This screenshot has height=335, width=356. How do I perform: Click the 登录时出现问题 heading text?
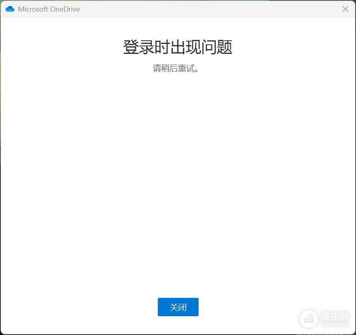click(177, 47)
